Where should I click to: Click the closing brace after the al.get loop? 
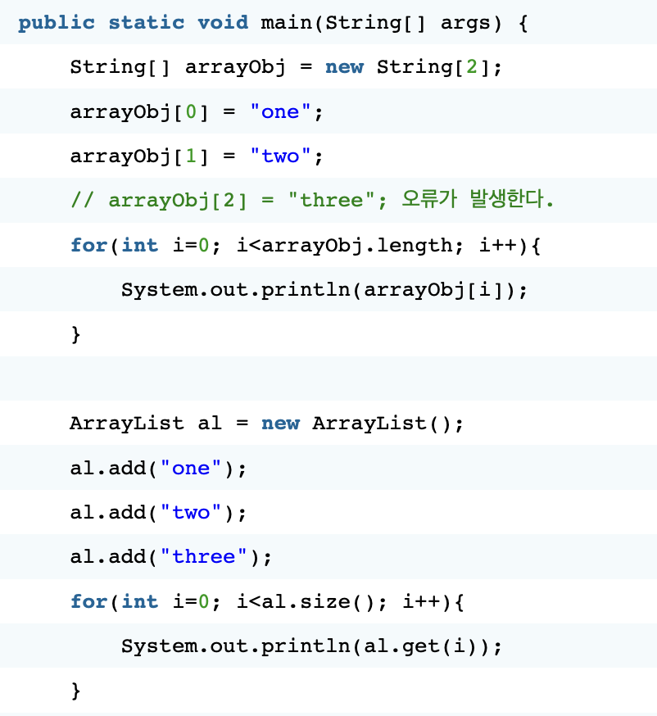tap(76, 691)
